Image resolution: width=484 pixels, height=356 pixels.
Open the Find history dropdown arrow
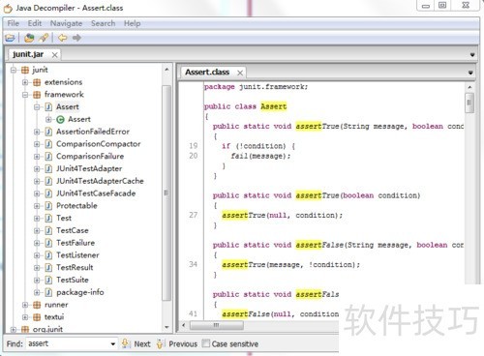pos(112,344)
